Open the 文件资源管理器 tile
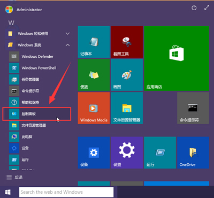The height and width of the screenshot is (198, 214). tap(127, 108)
